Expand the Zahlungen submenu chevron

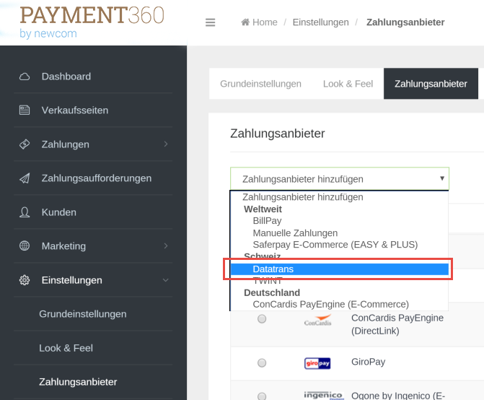166,144
